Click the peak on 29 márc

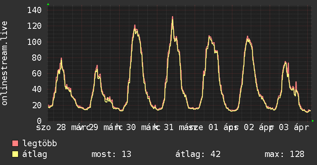97,66
